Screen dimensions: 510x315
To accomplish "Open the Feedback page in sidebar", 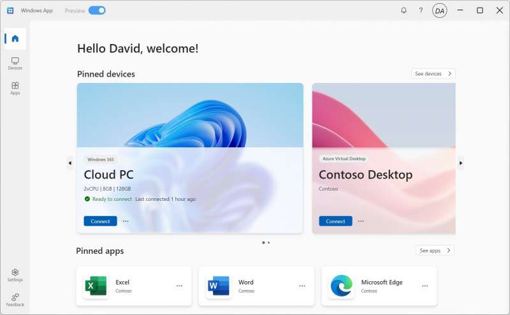I will (x=15, y=300).
